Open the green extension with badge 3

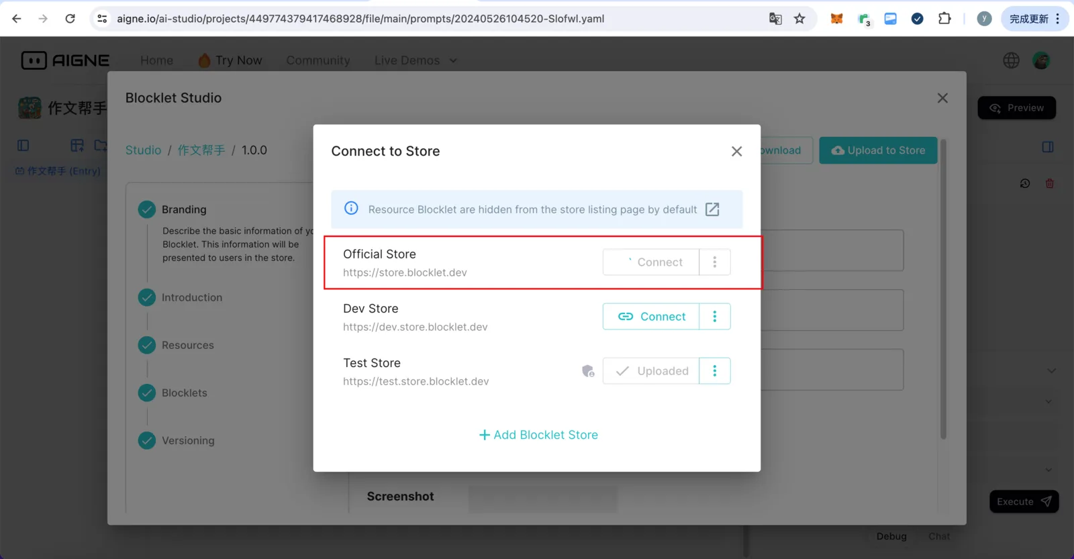click(864, 19)
